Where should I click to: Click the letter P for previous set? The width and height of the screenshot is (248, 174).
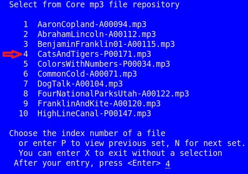click(64, 143)
